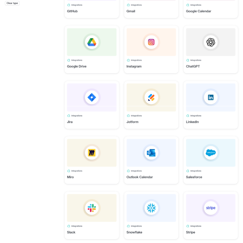Click the Salesforce cloud logo icon
243x243 pixels.
tap(210, 153)
